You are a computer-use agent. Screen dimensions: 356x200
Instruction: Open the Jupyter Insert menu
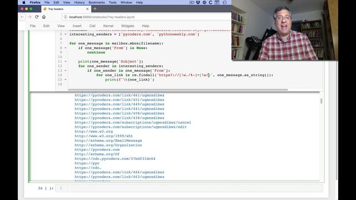77,26
